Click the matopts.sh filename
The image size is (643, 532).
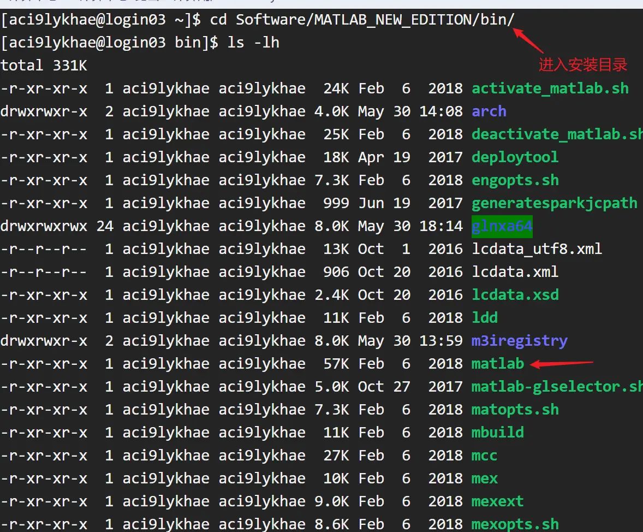515,410
